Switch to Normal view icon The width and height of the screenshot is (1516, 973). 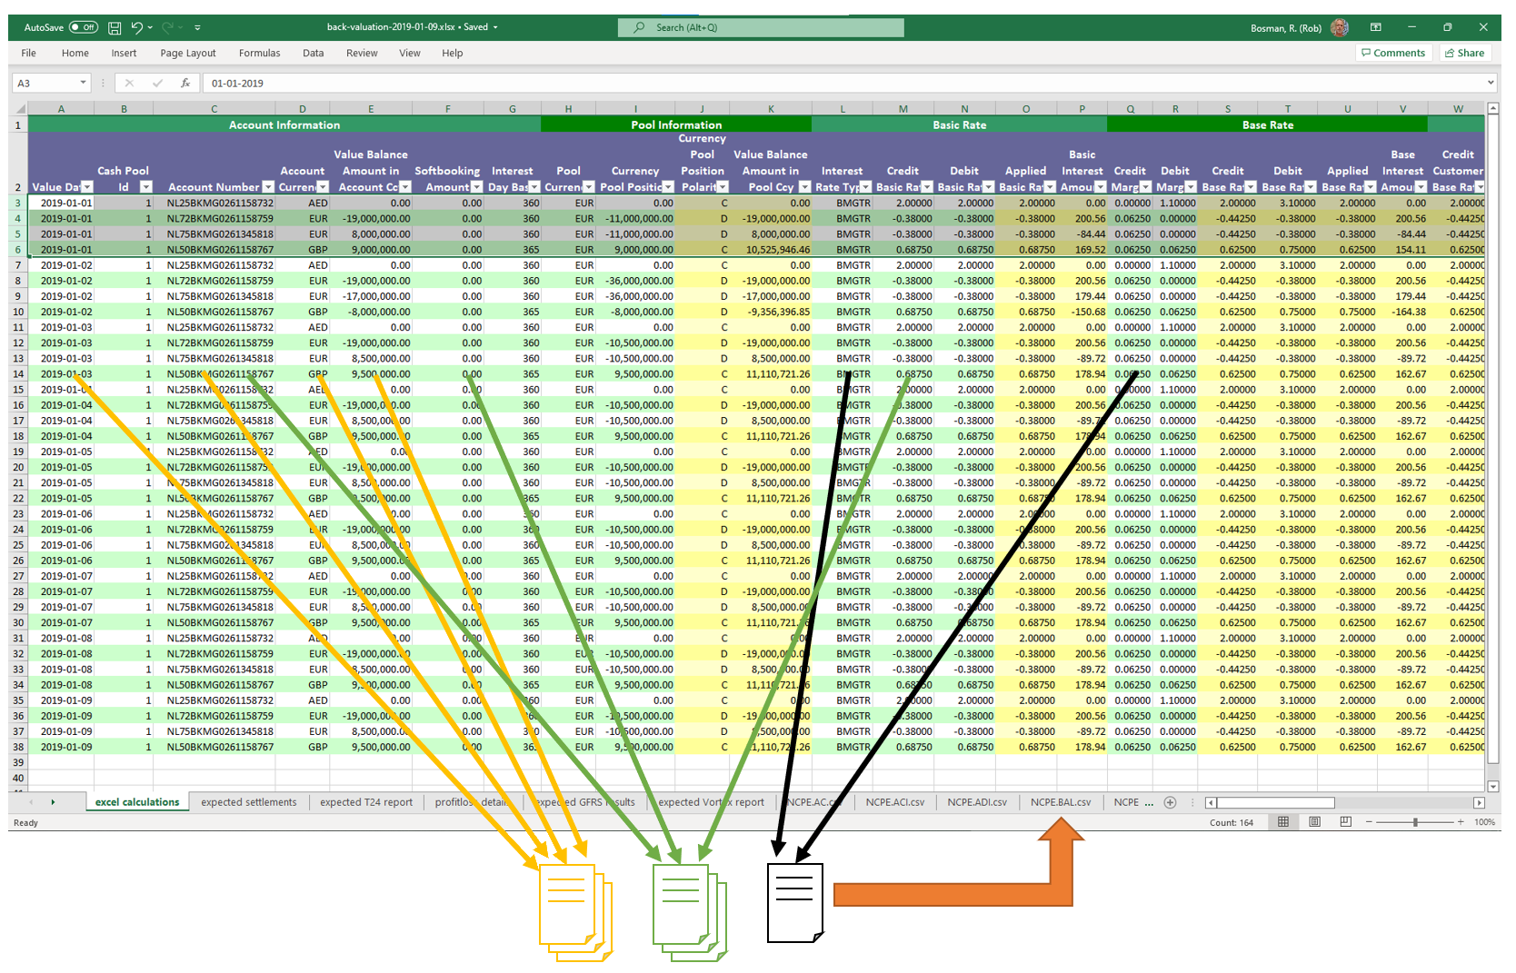1283,822
